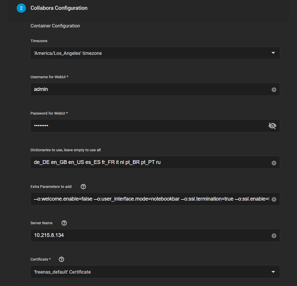Click the Dictionaries to use label text

[65, 150]
